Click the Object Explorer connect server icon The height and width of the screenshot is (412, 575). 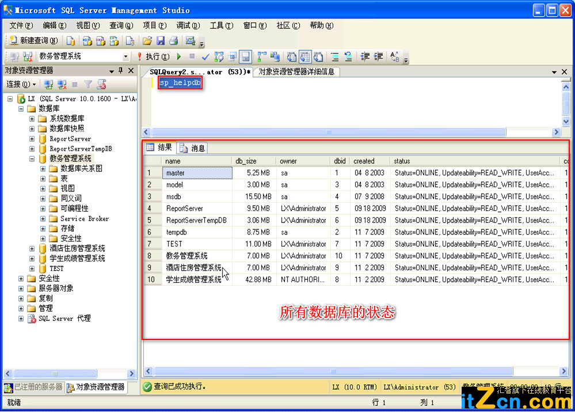(48, 85)
